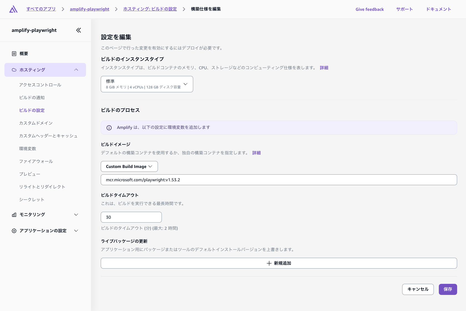Viewport: 466px width, 311px height.
Task: Open サポート link
Action: (x=405, y=9)
